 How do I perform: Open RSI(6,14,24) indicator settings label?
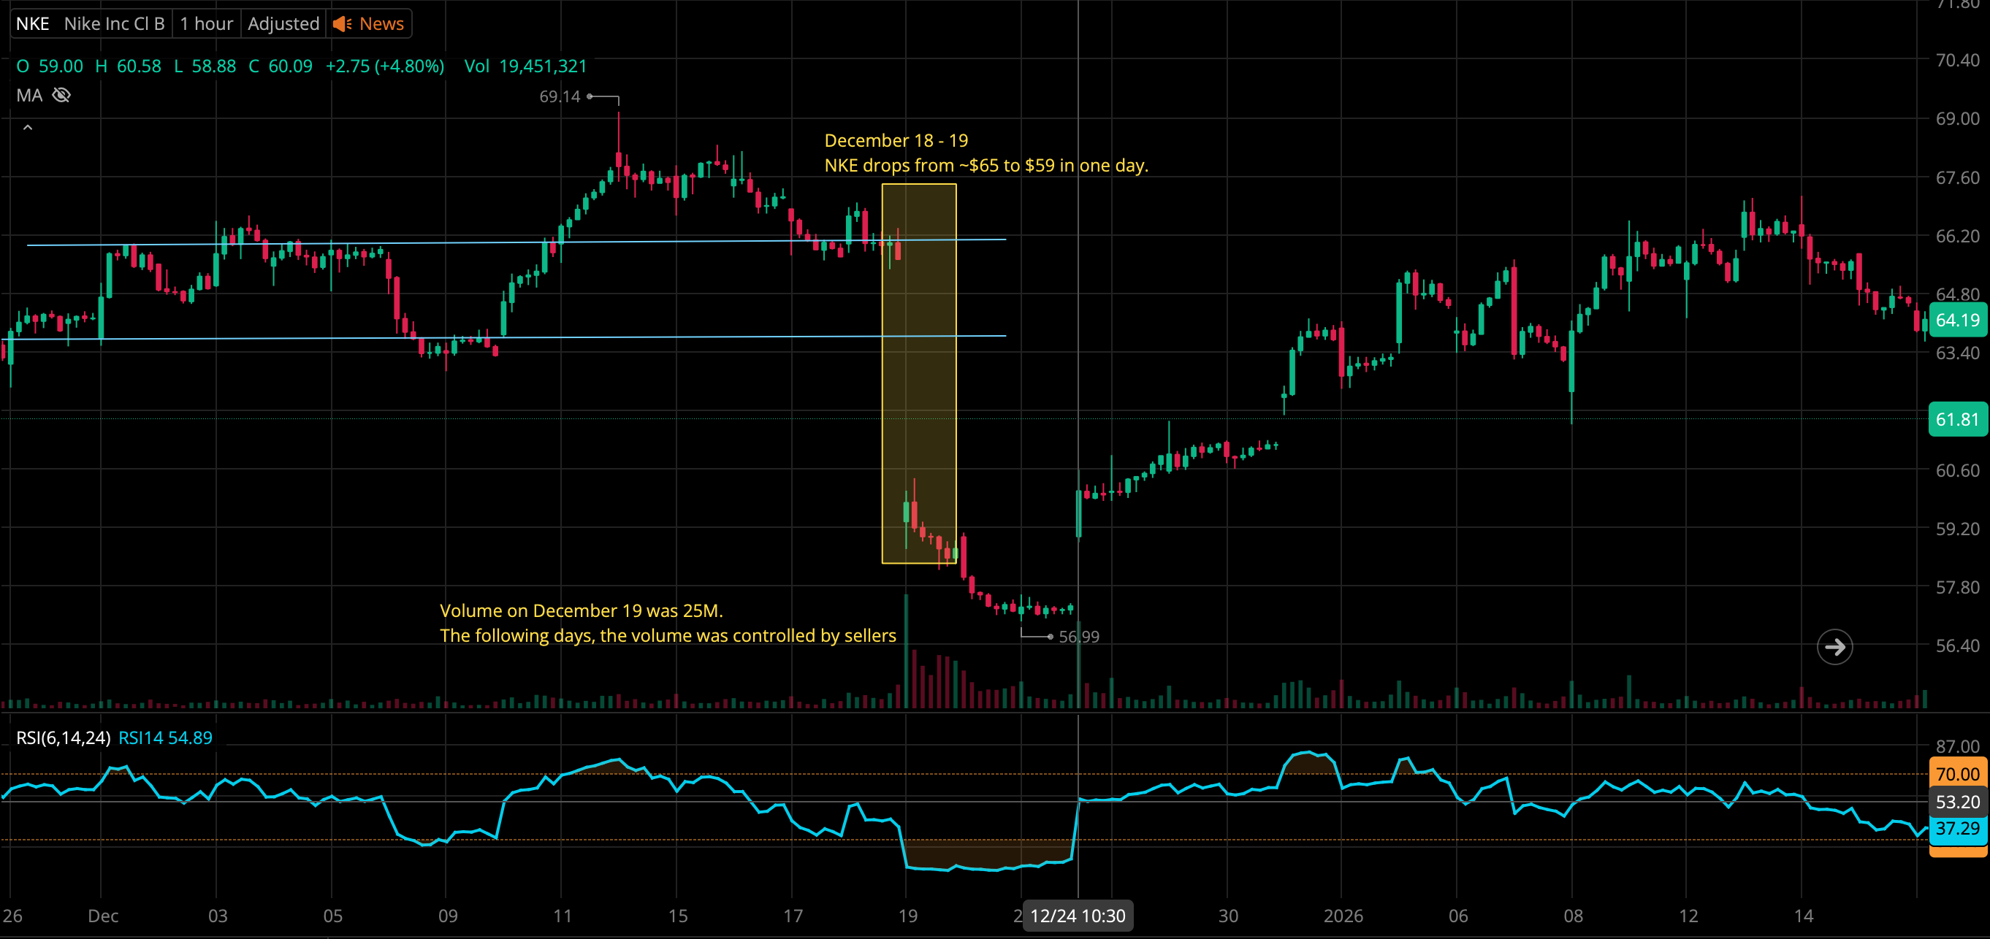pos(64,737)
